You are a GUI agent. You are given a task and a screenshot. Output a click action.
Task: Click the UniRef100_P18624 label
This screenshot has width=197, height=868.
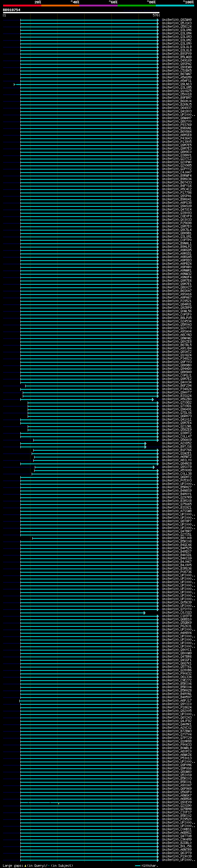[x=176, y=707]
